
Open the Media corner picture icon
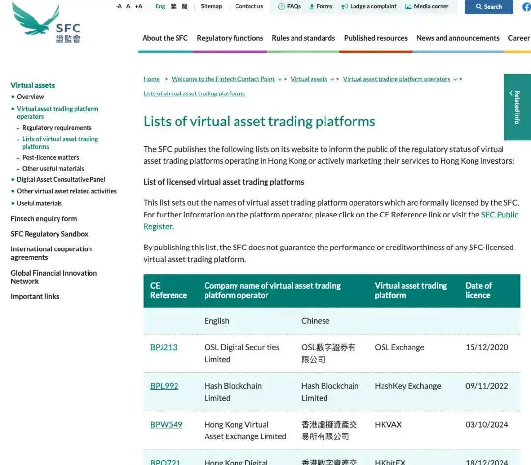click(x=409, y=6)
